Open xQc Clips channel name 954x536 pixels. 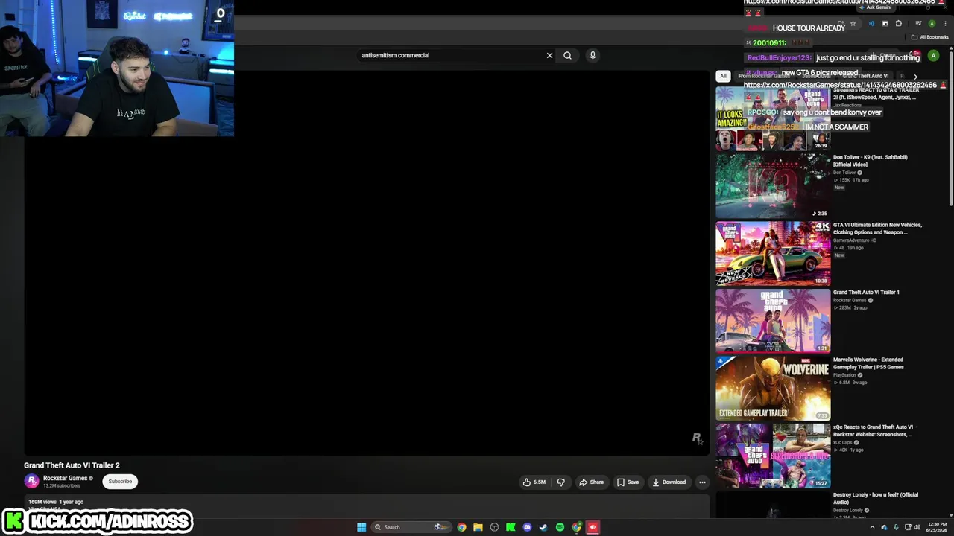pyautogui.click(x=842, y=442)
